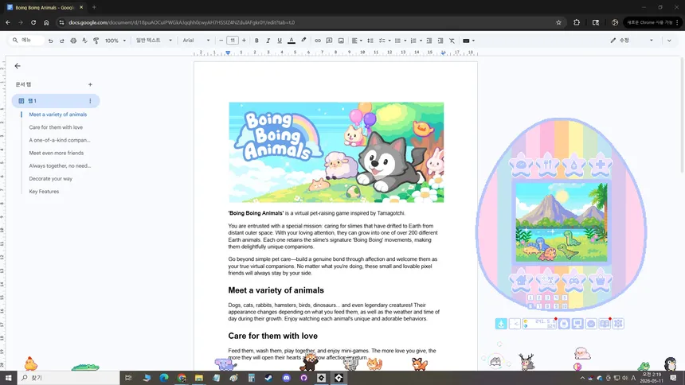Open the paragraph style dropdown
685x385 pixels.
point(154,41)
